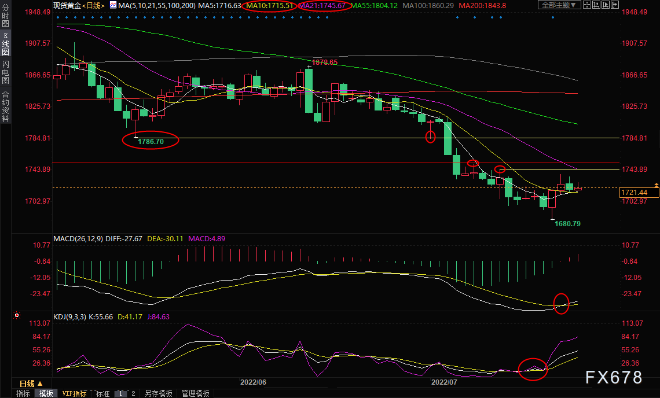
Task: Toggle template slot 2 at bottom
Action: [133, 393]
